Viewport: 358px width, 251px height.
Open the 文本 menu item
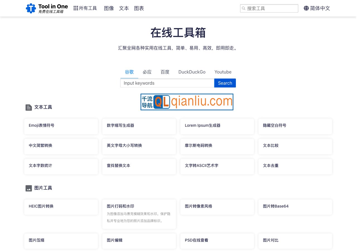[x=124, y=8]
